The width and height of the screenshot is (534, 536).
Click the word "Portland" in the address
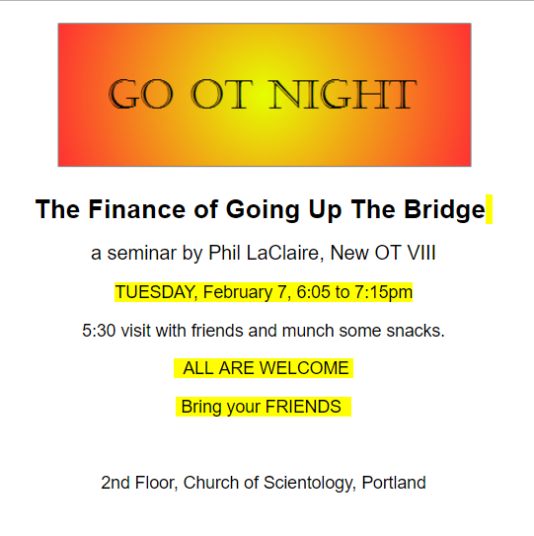[x=394, y=483]
